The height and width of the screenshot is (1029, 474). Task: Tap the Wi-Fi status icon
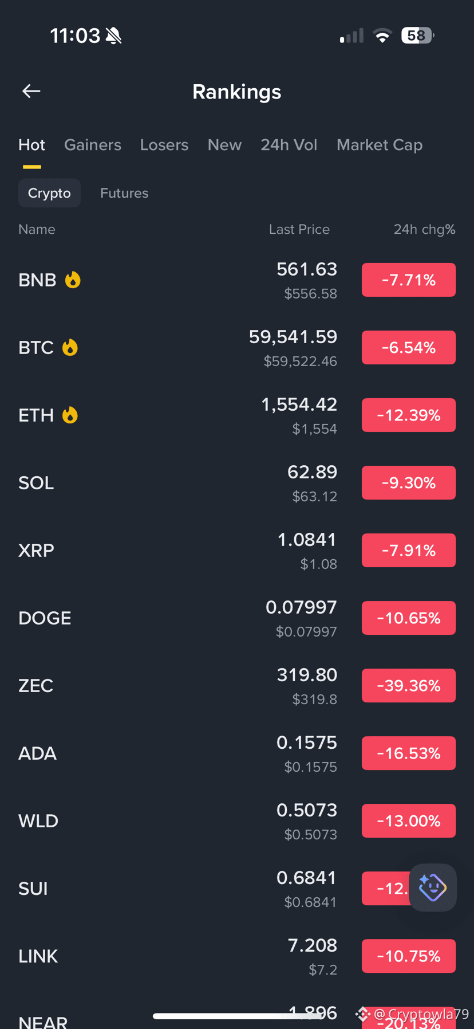coord(382,36)
